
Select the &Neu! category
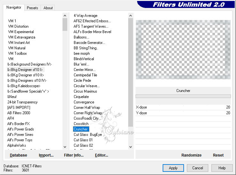[12, 97]
